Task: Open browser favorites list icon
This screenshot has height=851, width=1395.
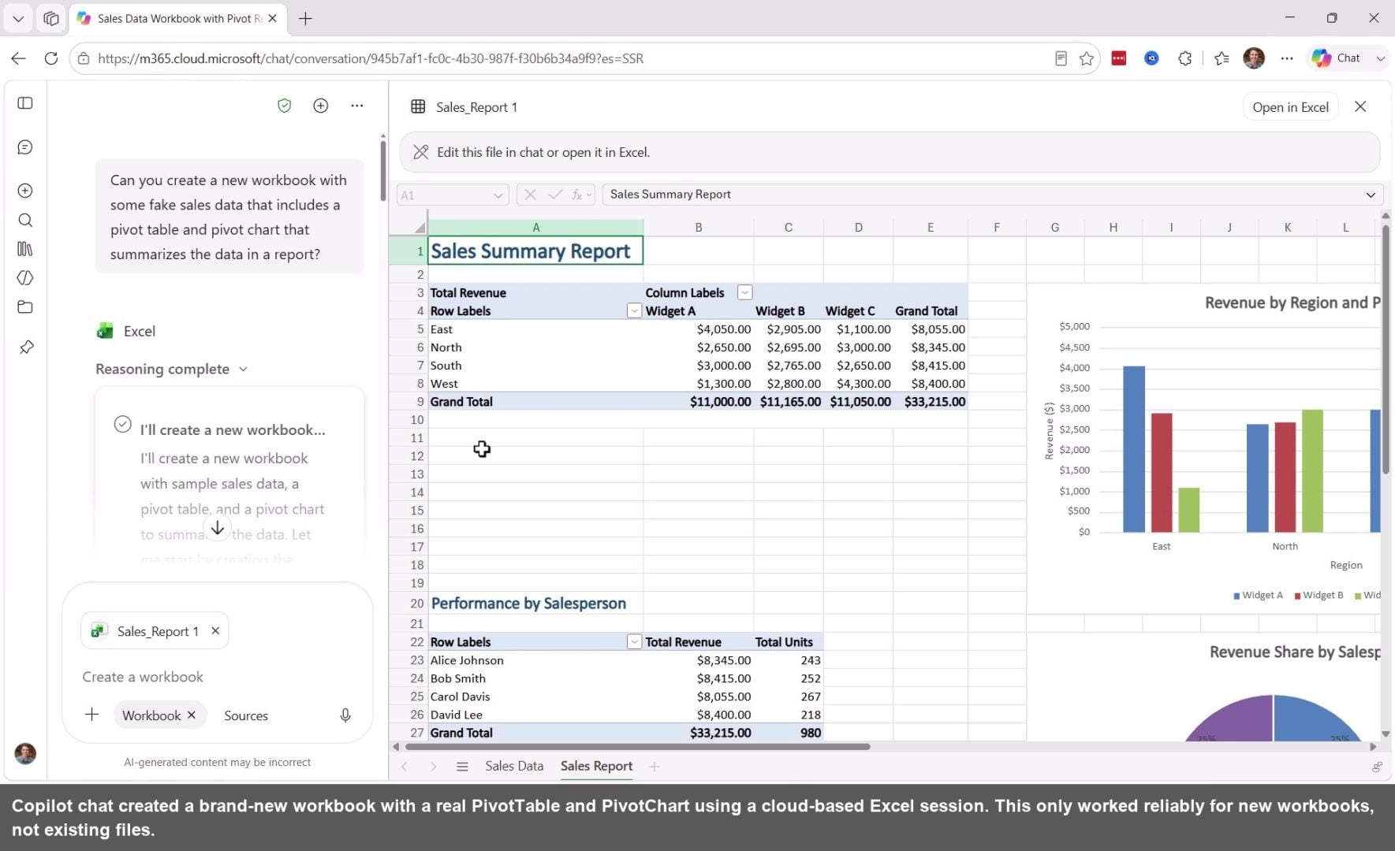Action: pyautogui.click(x=1222, y=58)
